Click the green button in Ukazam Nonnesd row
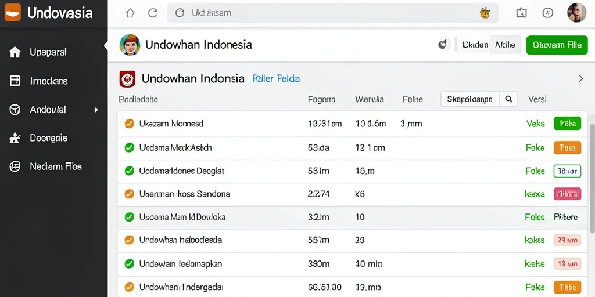This screenshot has width=595, height=297. pos(568,124)
